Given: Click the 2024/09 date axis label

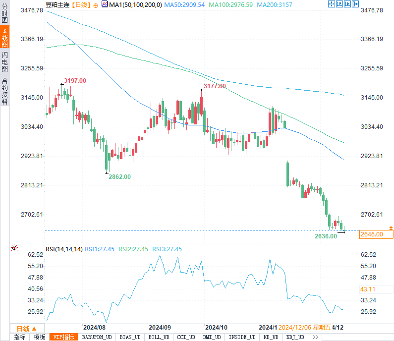Looking at the screenshot, I should click(x=160, y=328).
